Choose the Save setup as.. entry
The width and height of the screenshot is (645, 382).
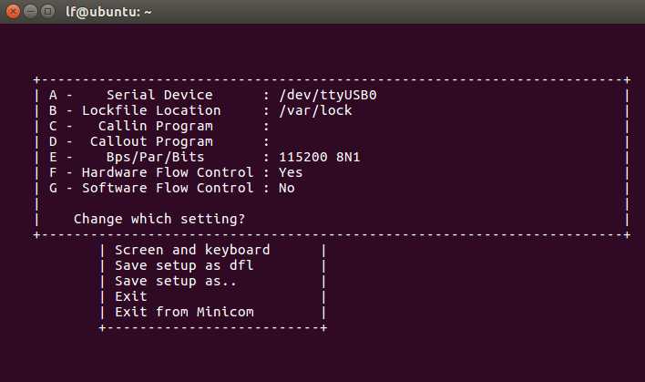tap(176, 281)
